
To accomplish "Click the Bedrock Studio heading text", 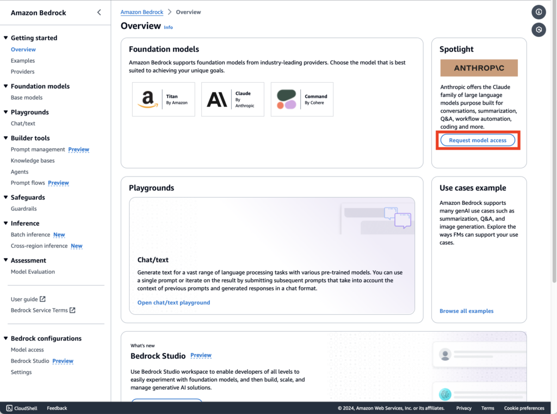I will tap(158, 356).
